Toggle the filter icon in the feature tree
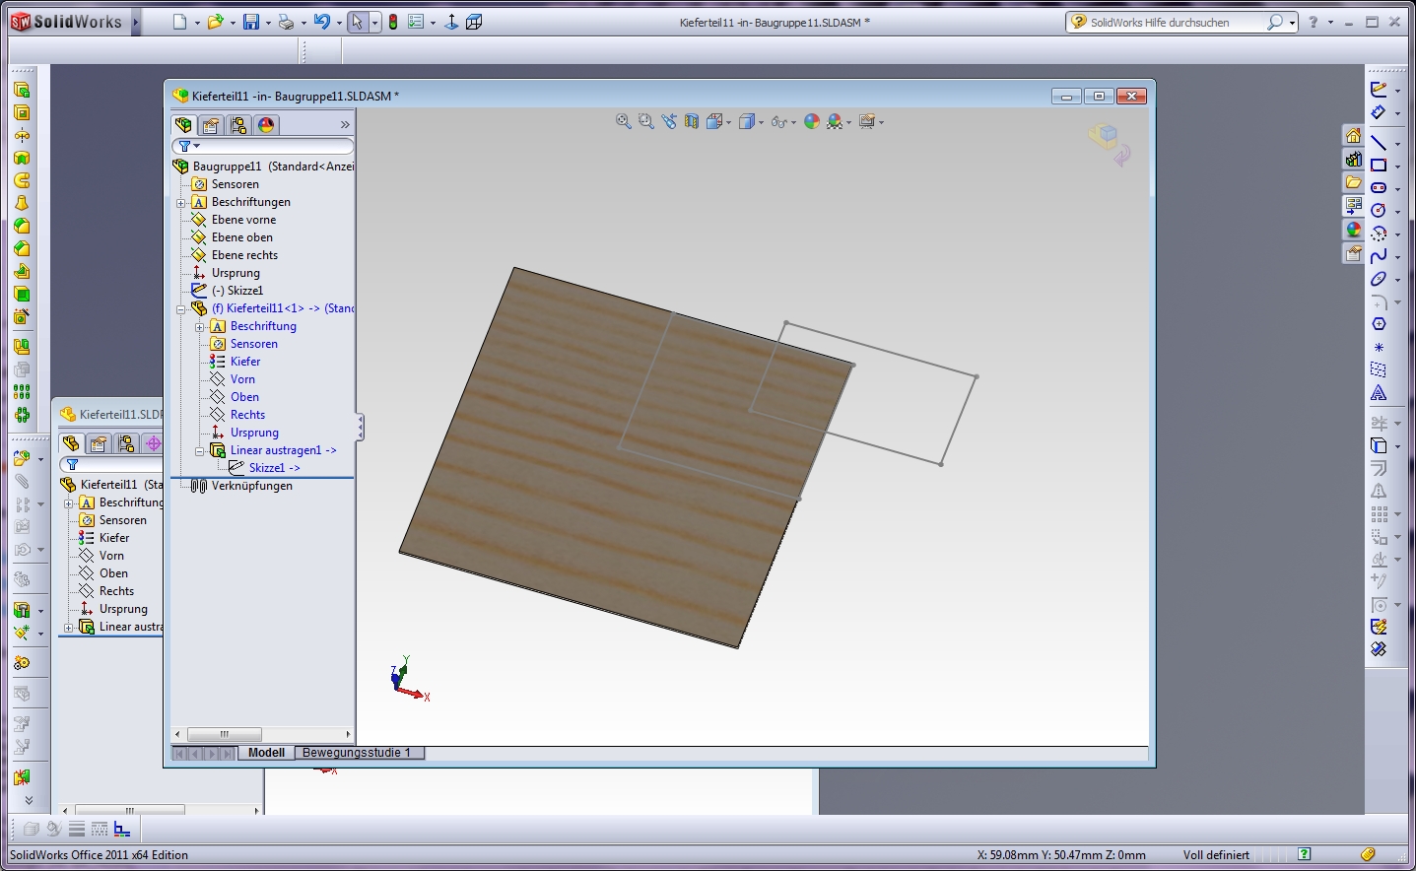 pos(185,146)
